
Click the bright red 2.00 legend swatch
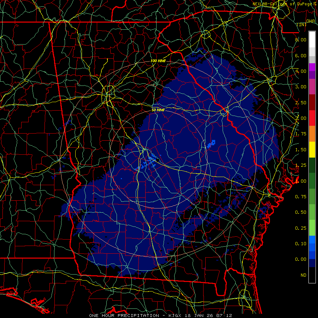pyautogui.click(x=312, y=118)
